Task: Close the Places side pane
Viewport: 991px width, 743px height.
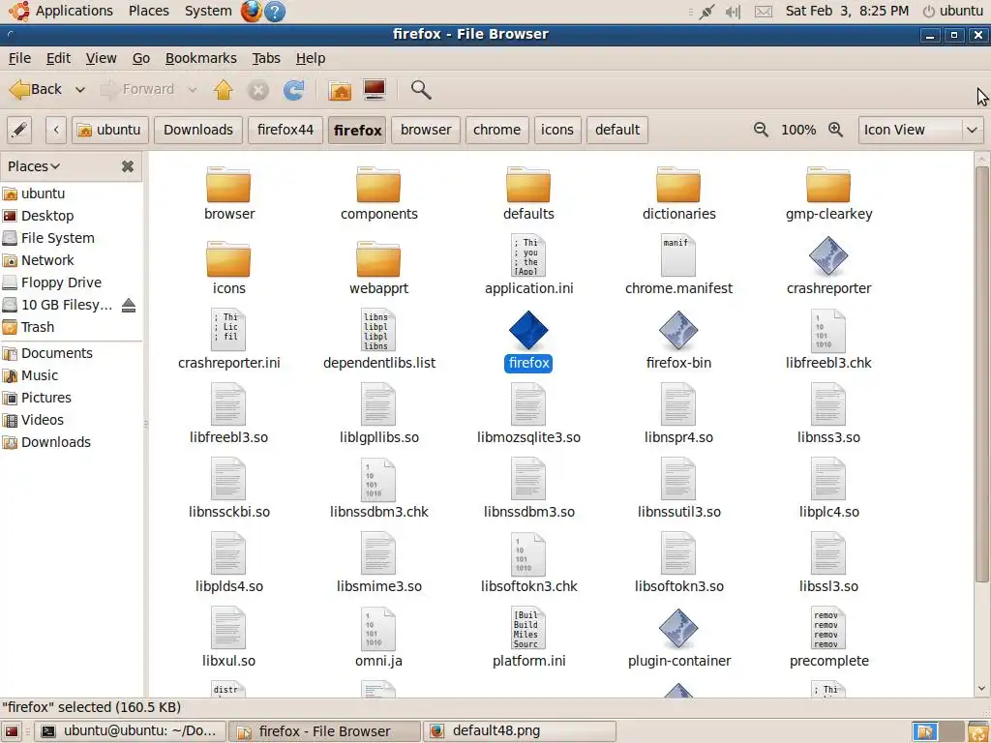Action: [x=128, y=166]
